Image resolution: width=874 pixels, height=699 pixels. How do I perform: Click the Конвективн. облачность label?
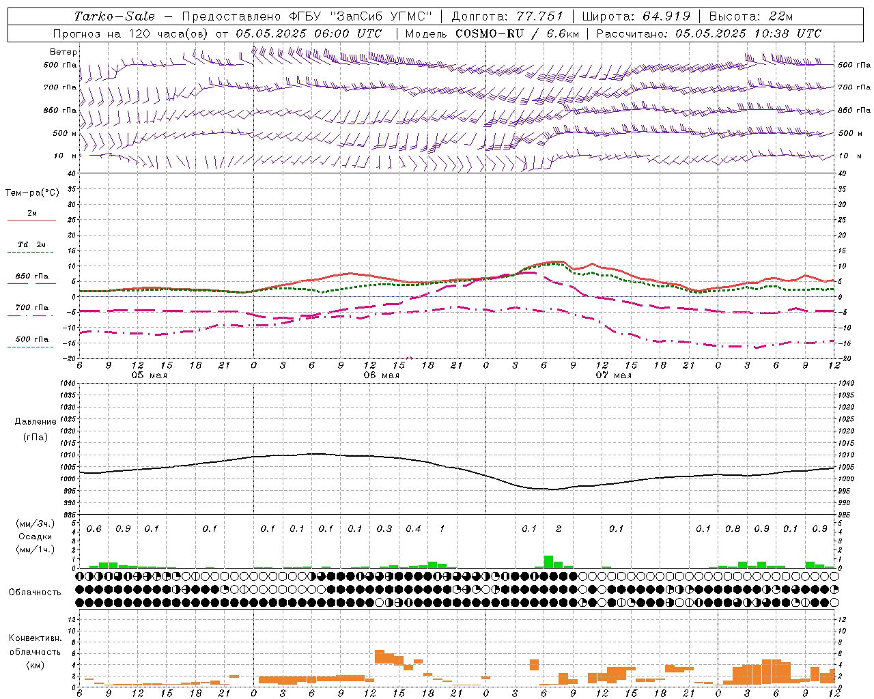pos(35,645)
